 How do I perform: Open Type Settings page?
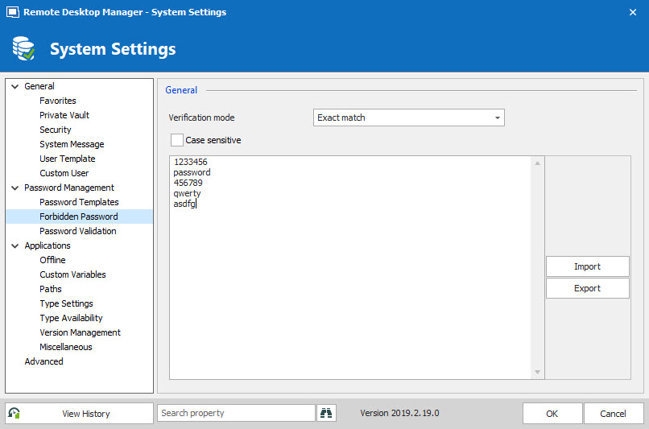coord(66,303)
